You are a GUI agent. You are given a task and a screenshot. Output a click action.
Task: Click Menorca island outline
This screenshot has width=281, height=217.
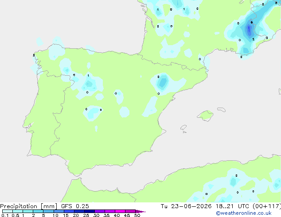(222, 109)
